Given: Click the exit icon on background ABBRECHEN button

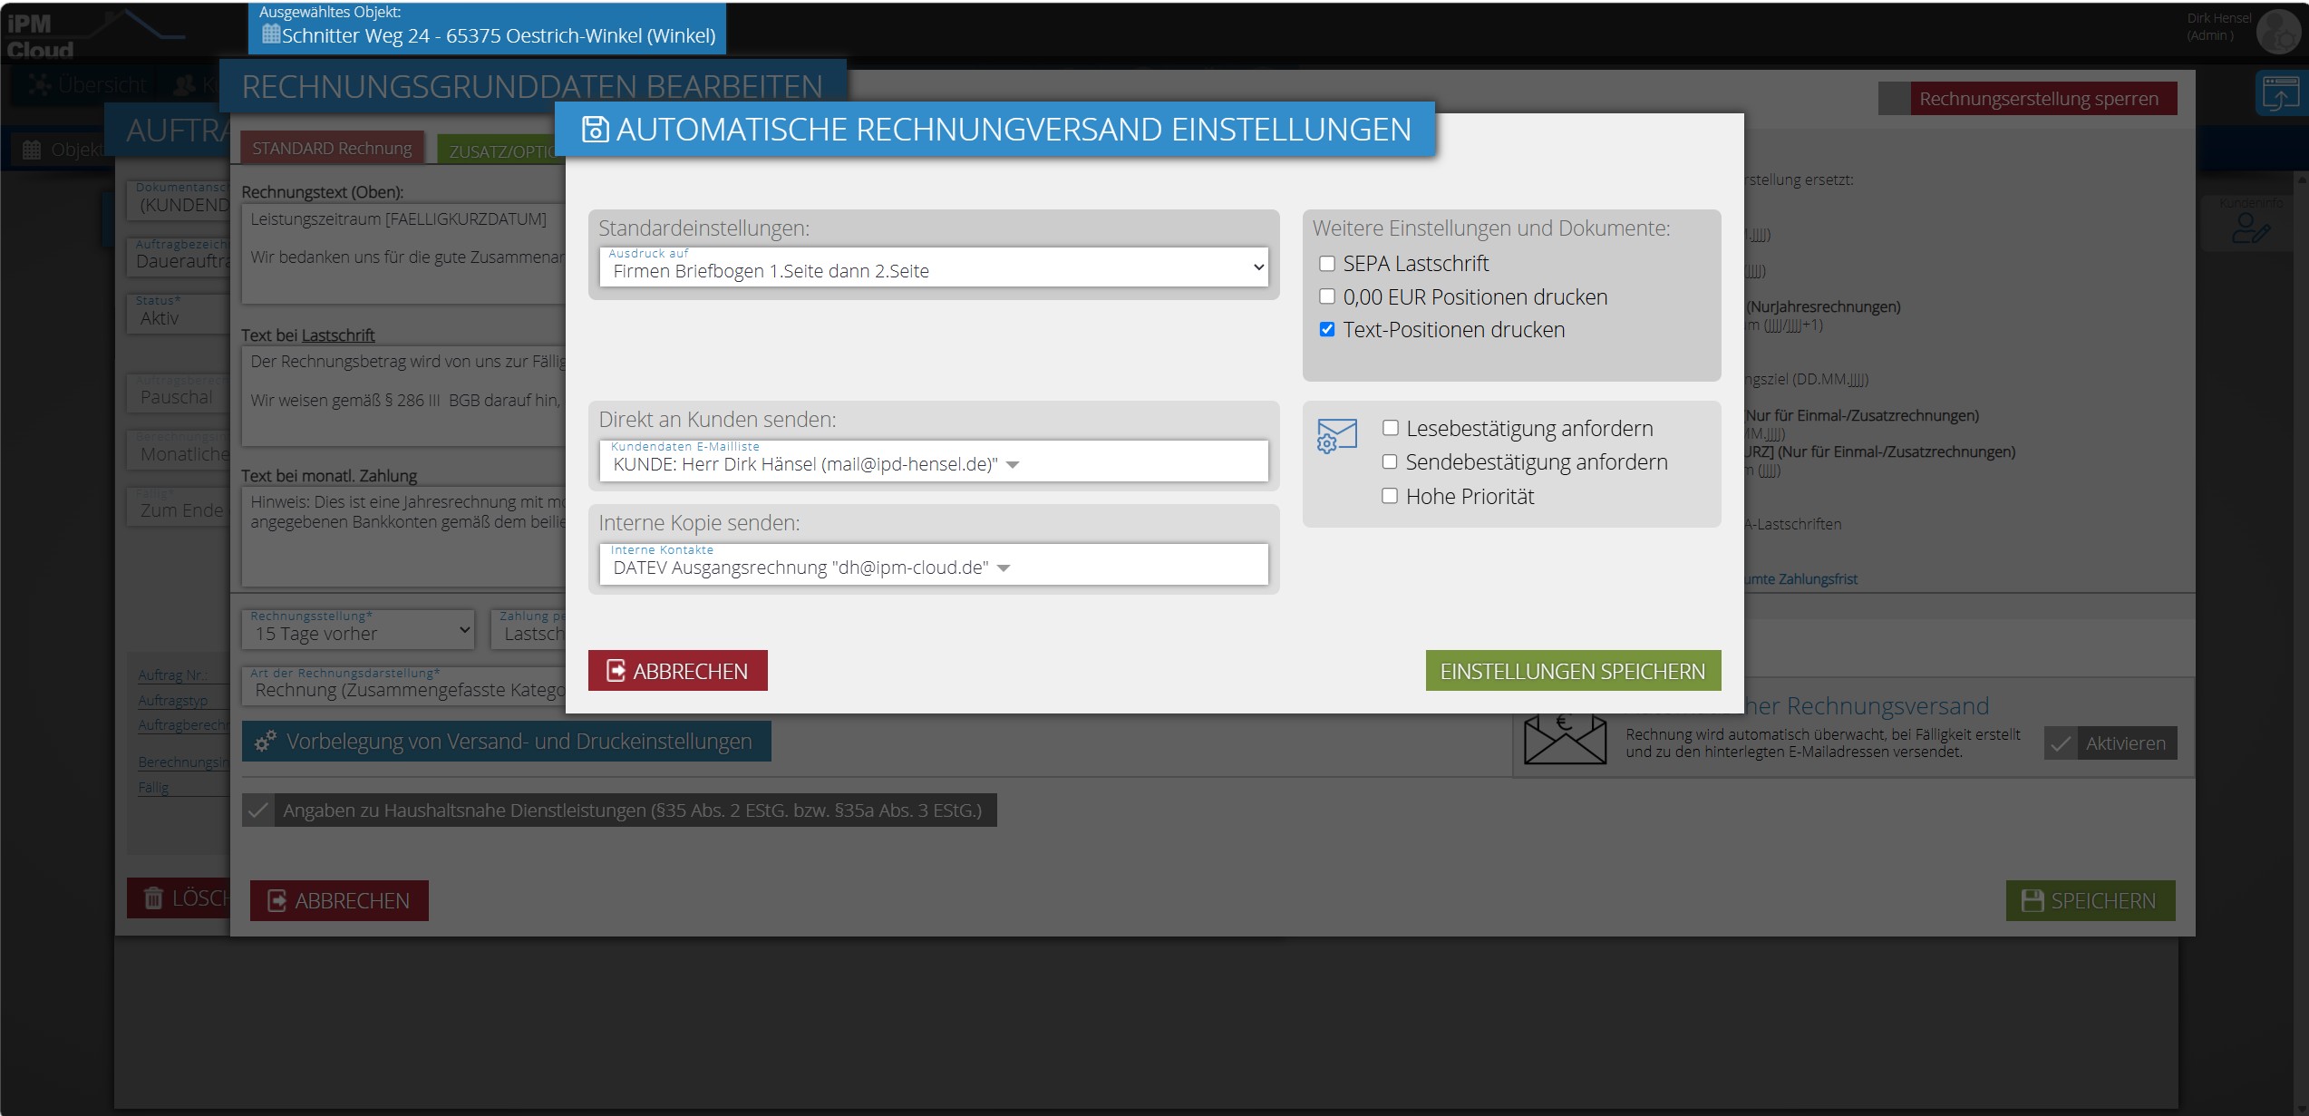Looking at the screenshot, I should click(277, 901).
